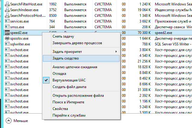
Task: Select the SearchIndexer.exe icon
Action: (x=7, y=10)
